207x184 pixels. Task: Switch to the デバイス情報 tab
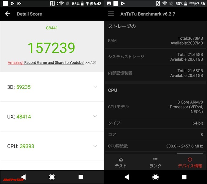(x=190, y=163)
